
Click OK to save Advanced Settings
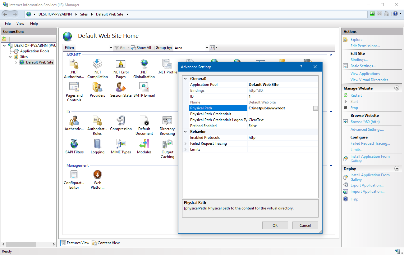[x=275, y=225]
